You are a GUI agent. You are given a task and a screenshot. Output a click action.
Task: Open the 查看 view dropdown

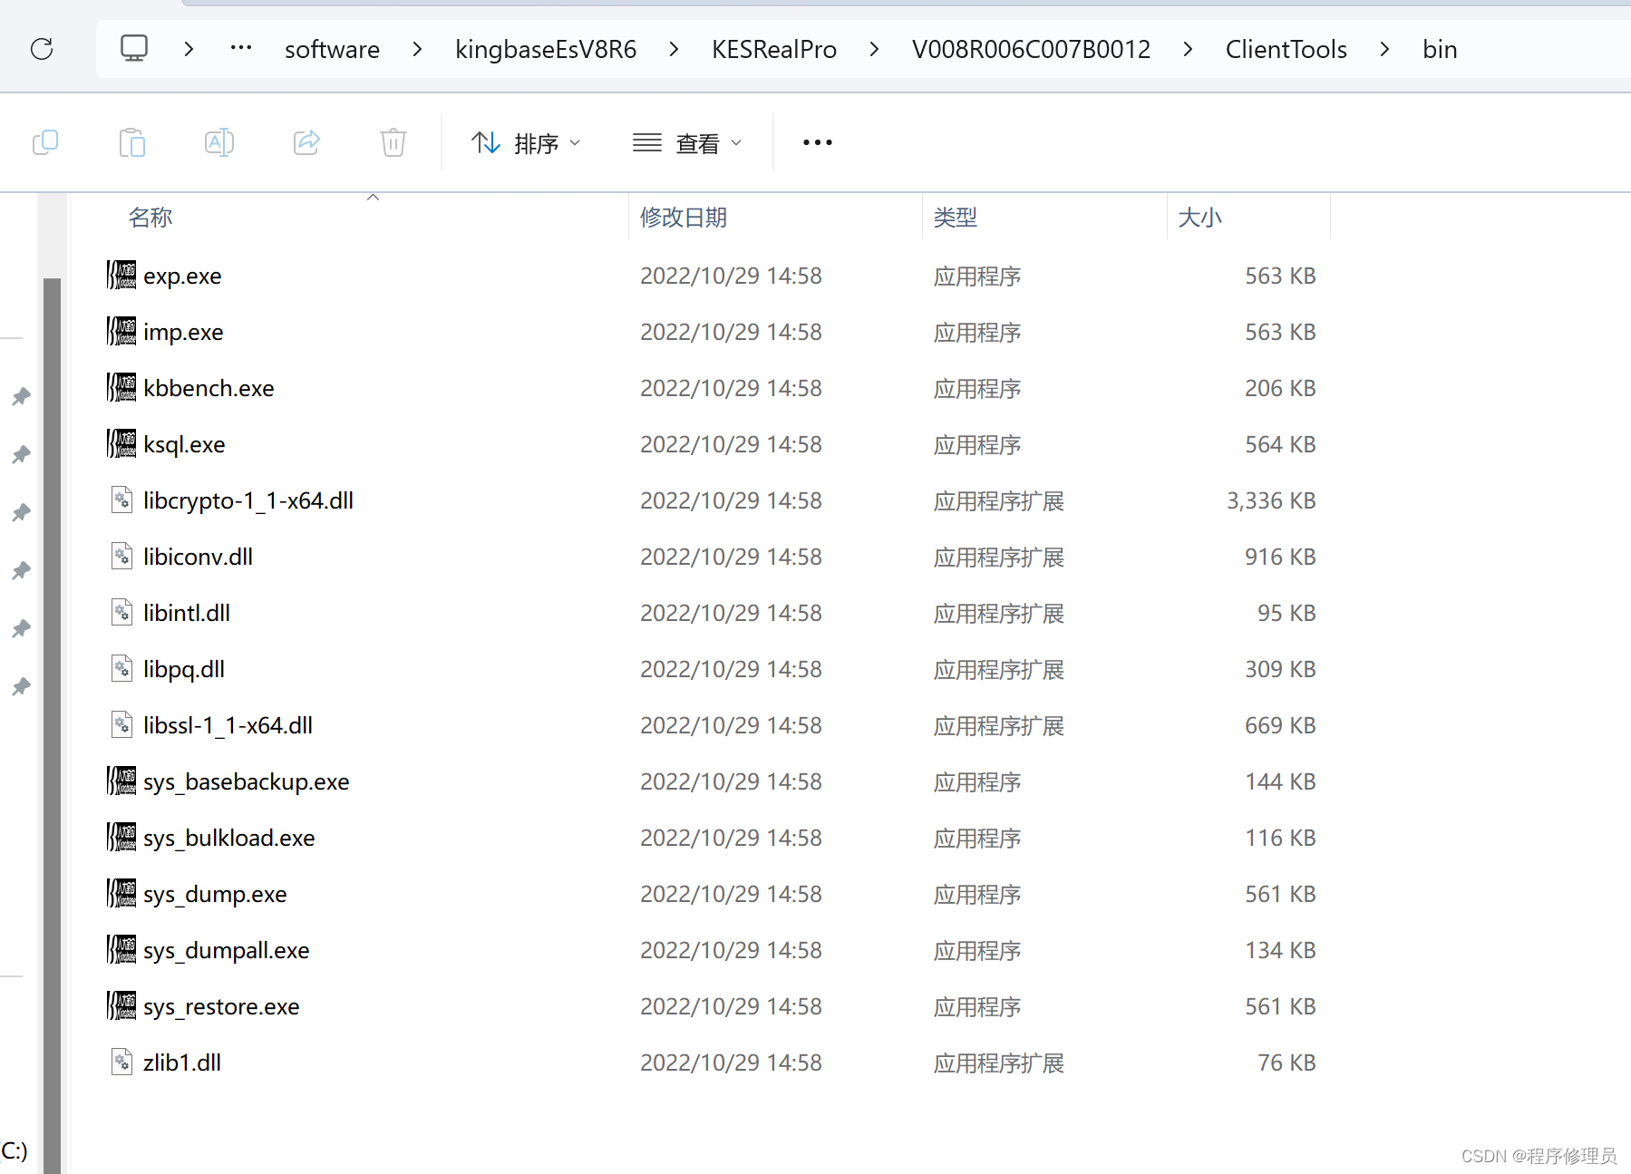687,142
